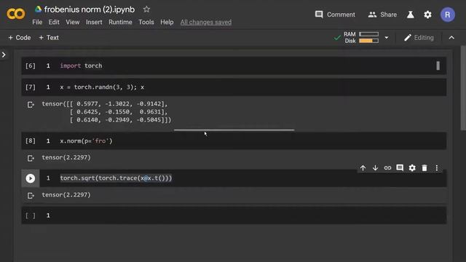Click the empty [ ] run indicator

point(30,215)
